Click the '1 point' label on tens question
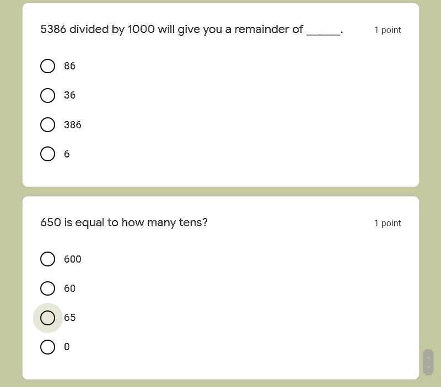 (x=388, y=223)
